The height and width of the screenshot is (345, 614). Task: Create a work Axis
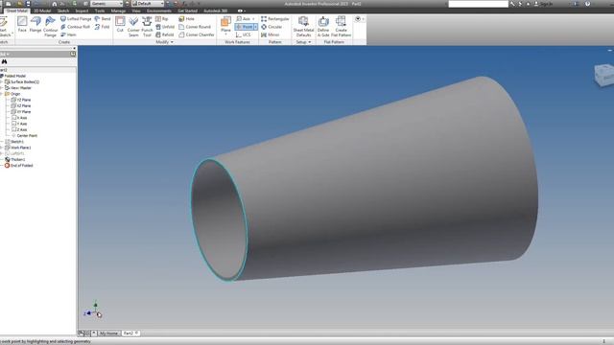[243, 19]
